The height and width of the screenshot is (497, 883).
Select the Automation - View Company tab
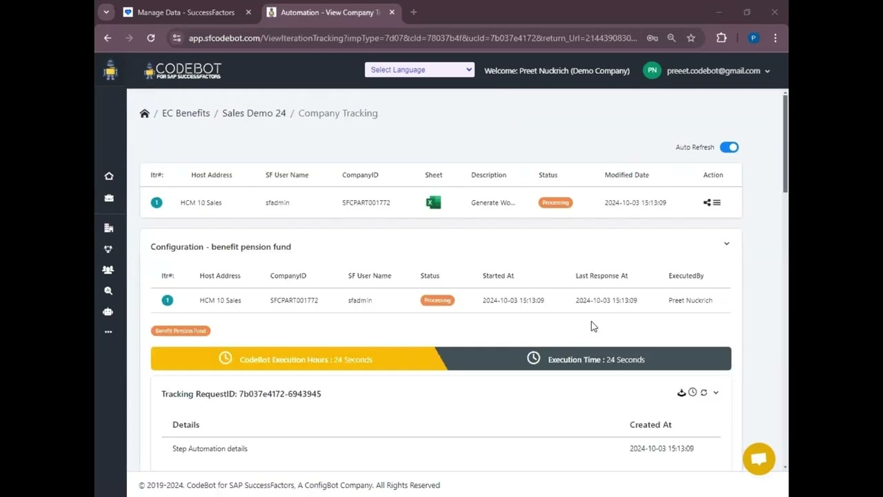tap(330, 12)
